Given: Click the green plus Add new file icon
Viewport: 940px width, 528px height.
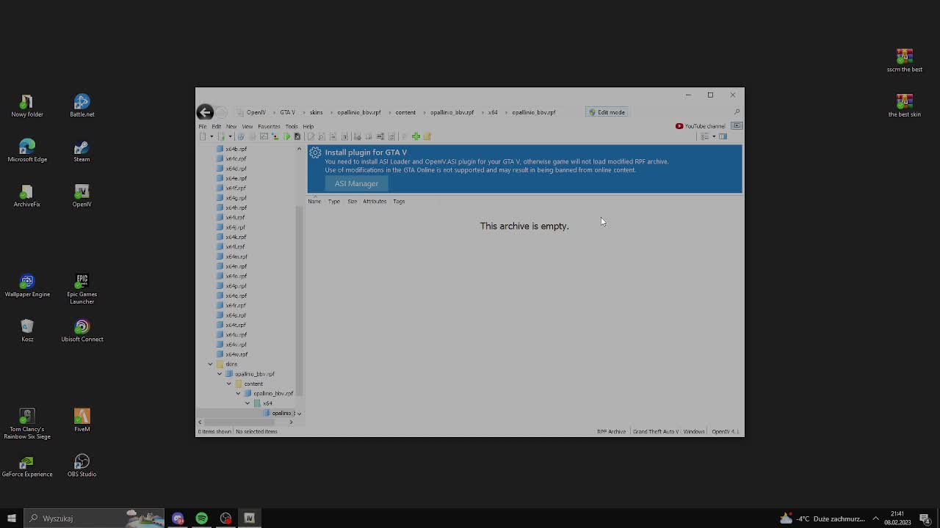Looking at the screenshot, I should click(x=416, y=136).
